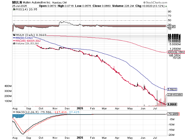Click the 100M volume axis label

point(8,101)
